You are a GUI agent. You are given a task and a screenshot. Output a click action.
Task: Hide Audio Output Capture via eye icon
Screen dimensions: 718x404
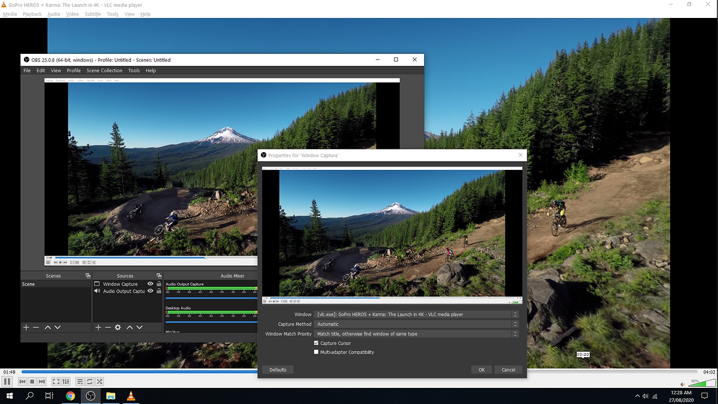click(x=151, y=291)
